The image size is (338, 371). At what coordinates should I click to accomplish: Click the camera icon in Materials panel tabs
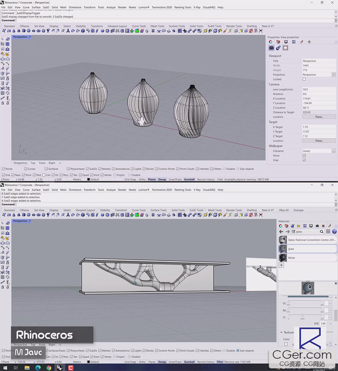point(317,226)
